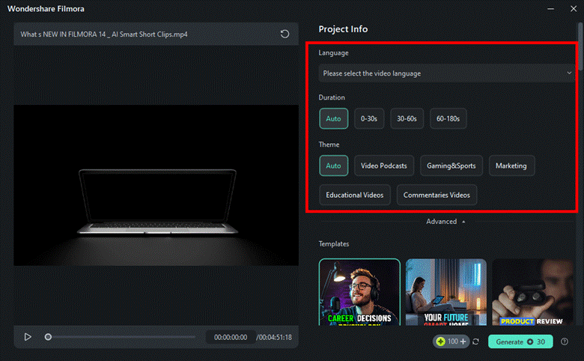Click the Generate button
The image size is (584, 361).
(520, 342)
